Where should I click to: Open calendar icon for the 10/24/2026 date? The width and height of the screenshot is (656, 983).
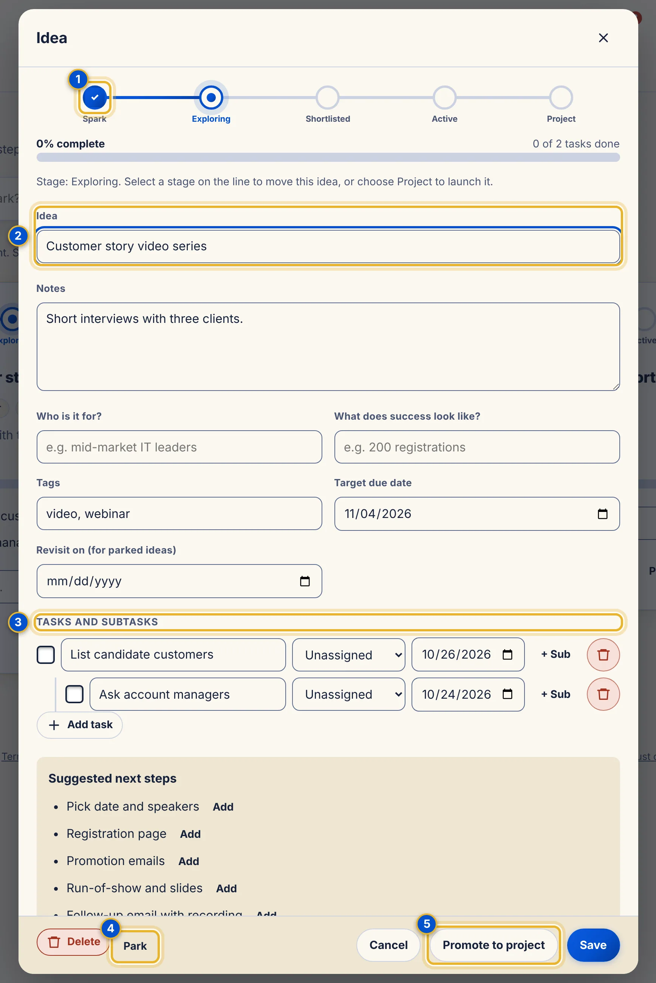point(507,694)
